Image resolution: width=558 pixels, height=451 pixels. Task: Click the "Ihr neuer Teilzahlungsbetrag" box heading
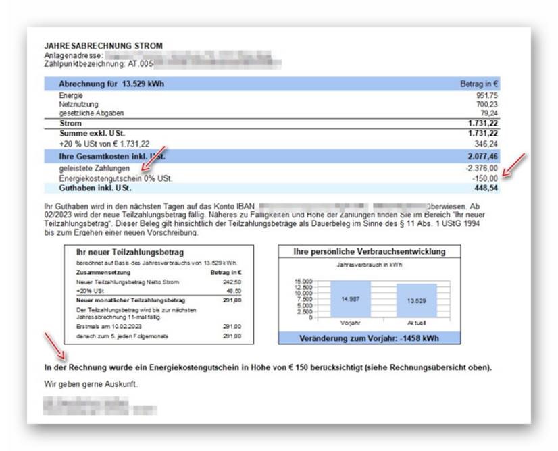[x=130, y=253]
